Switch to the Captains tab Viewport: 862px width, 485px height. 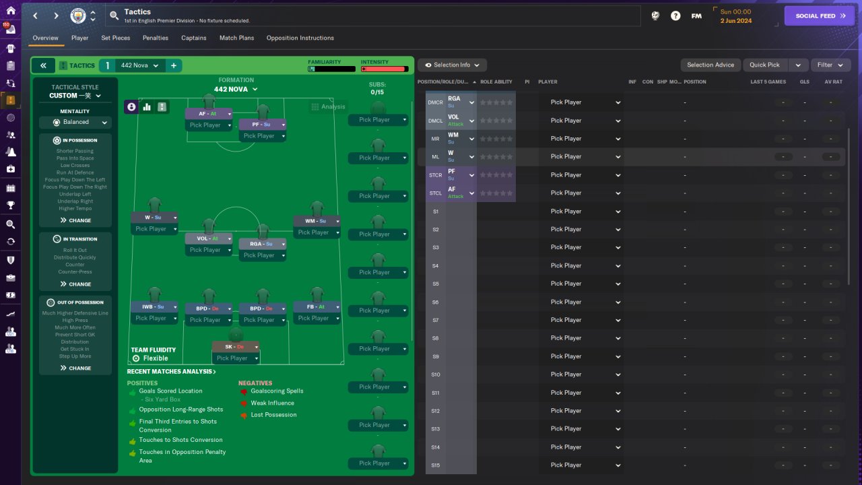click(194, 38)
